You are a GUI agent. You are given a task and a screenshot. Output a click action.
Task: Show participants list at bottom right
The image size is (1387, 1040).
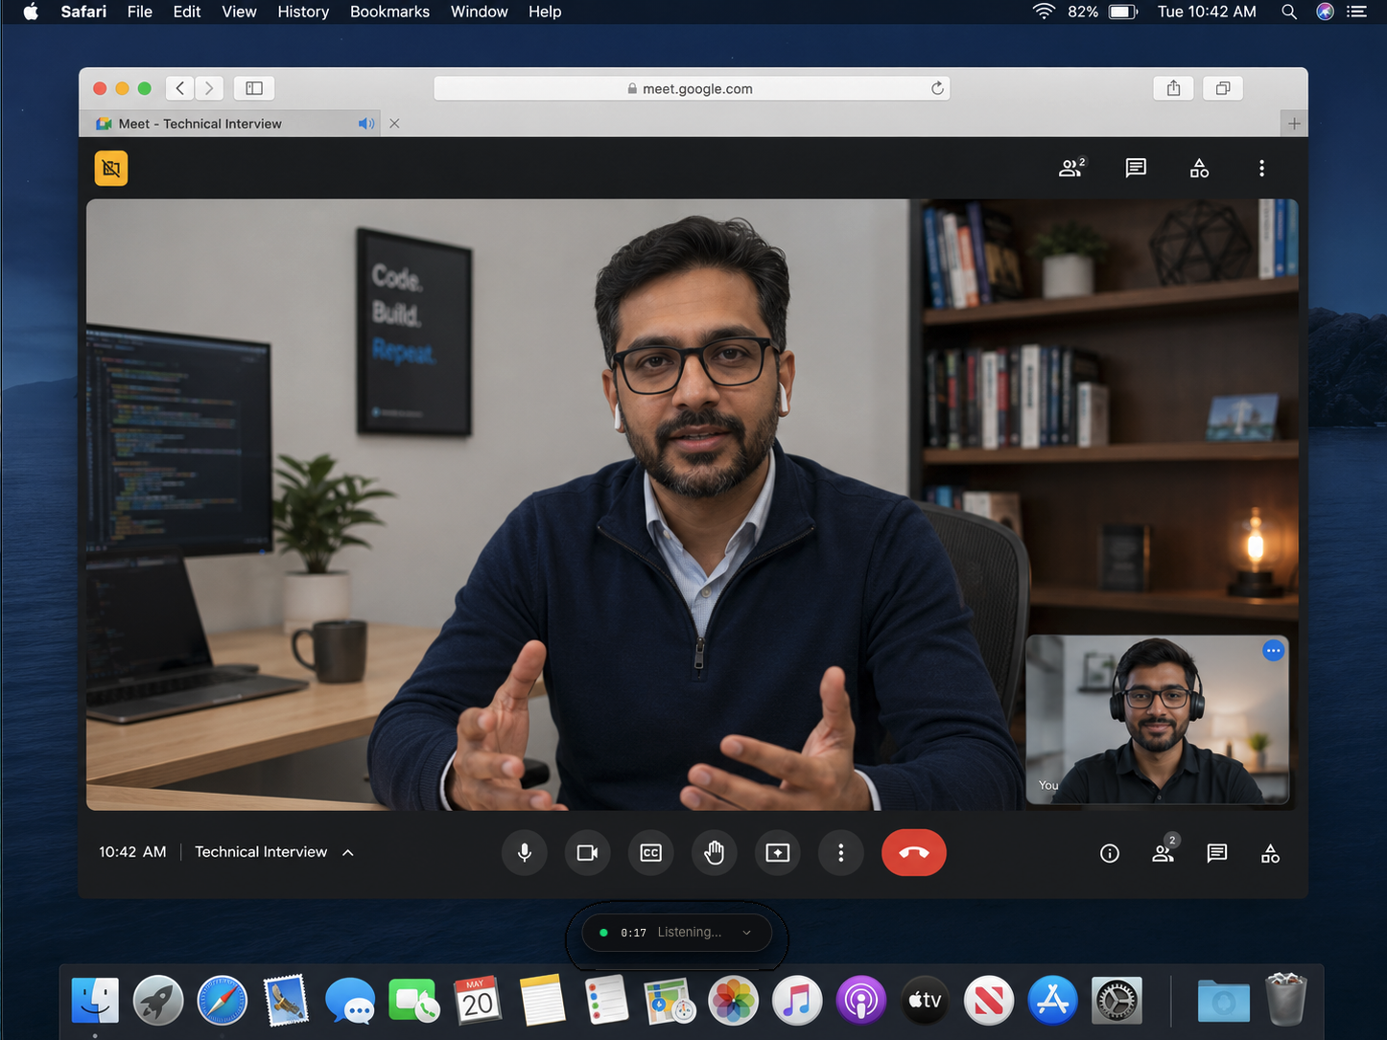coord(1164,851)
